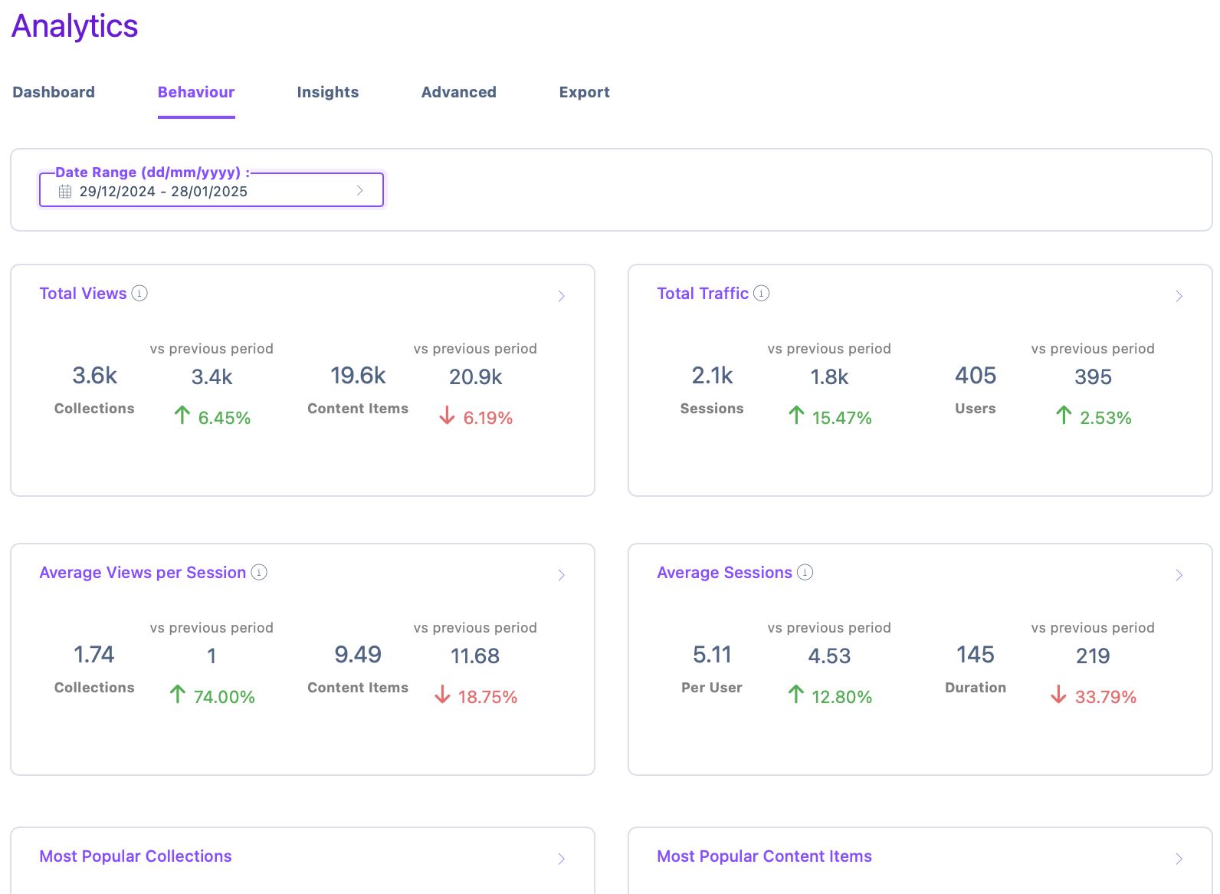Viewport: 1220px width, 894px height.
Task: Expand Most Popular Content Items chevron
Action: pyautogui.click(x=1179, y=859)
